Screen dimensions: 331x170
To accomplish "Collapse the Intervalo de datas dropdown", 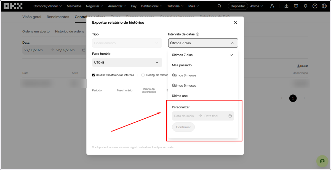I will point(203,43).
